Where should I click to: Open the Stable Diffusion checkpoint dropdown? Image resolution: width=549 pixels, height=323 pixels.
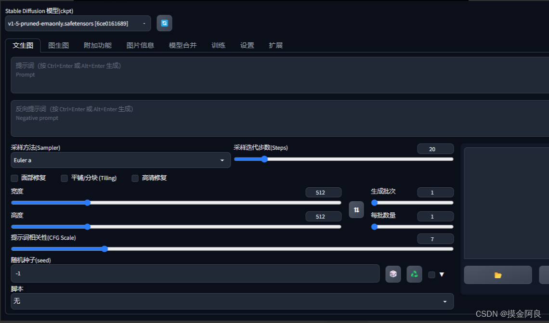pos(78,24)
